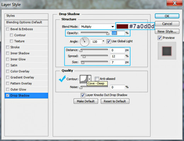184x141 pixels.
Task: Confirm with the OK button
Action: point(167,16)
